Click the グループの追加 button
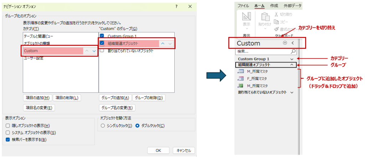This screenshot has height=160, width=365. point(115,98)
